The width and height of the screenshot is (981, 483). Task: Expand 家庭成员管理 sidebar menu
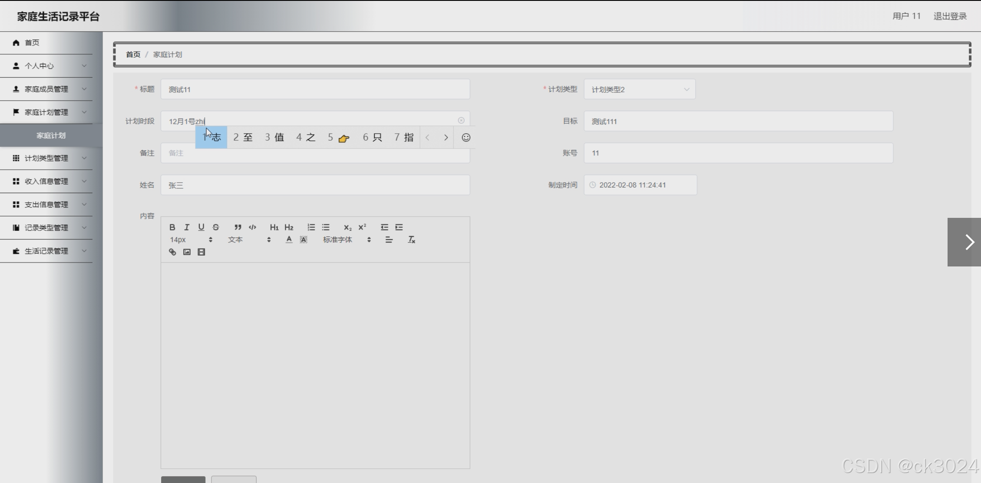46,89
